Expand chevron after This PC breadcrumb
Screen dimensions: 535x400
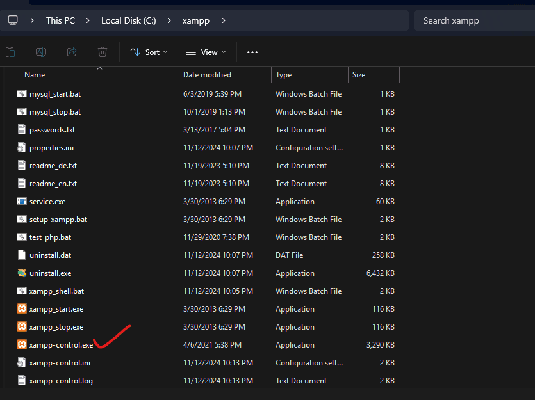88,20
